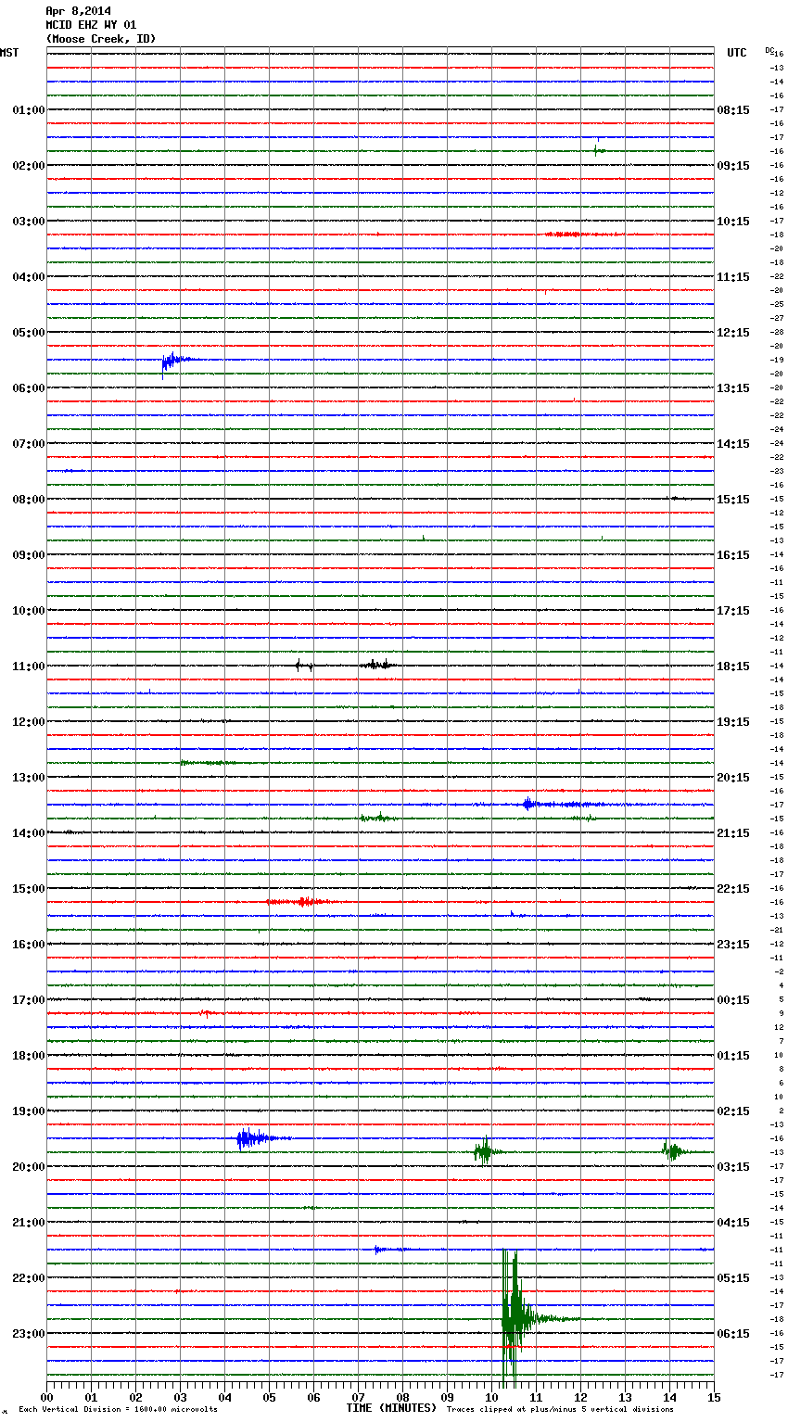Click the UTC time label "06:15"
788x1422 pixels.
coord(733,1334)
